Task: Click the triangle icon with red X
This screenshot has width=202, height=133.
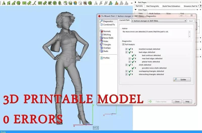Action: pos(116,3)
